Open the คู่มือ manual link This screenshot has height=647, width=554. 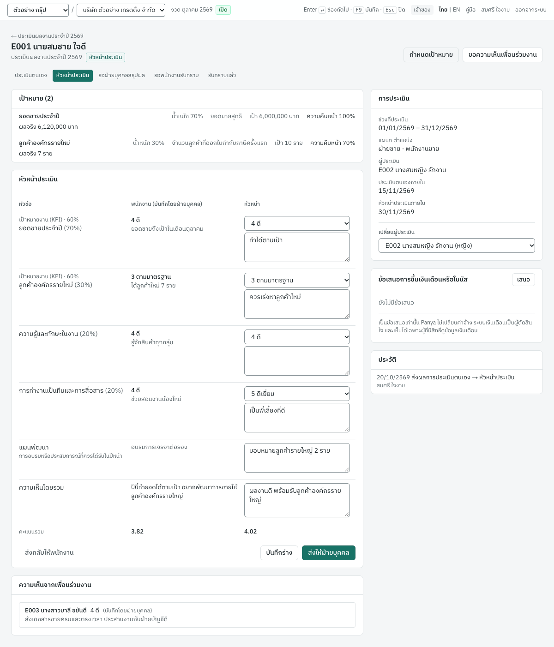(x=470, y=10)
